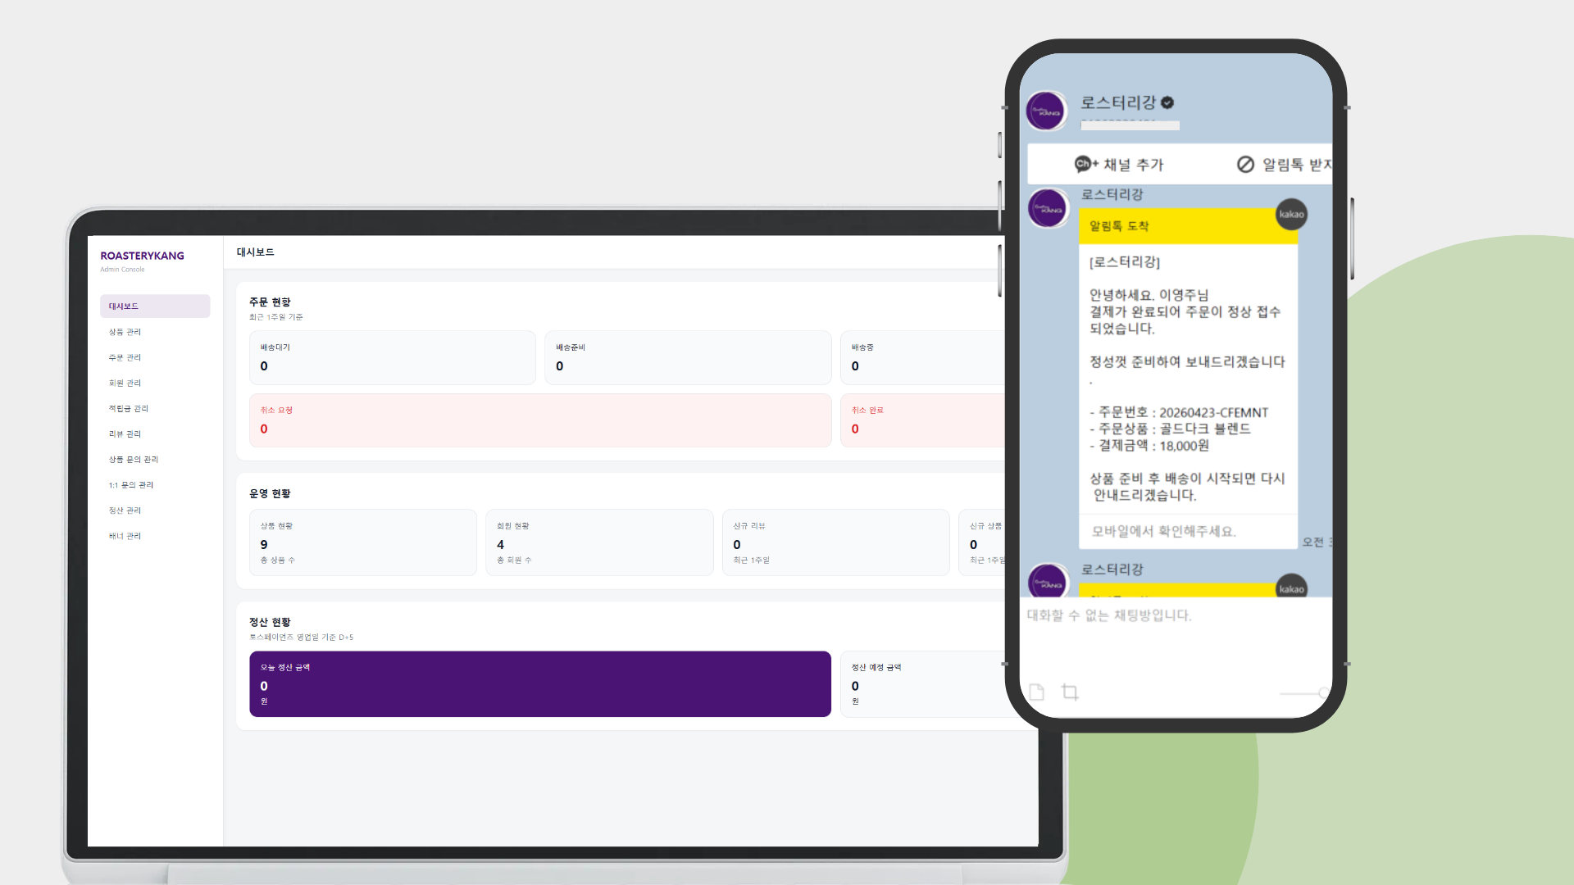
Task: Open the 취소 완료 card
Action: click(922, 420)
